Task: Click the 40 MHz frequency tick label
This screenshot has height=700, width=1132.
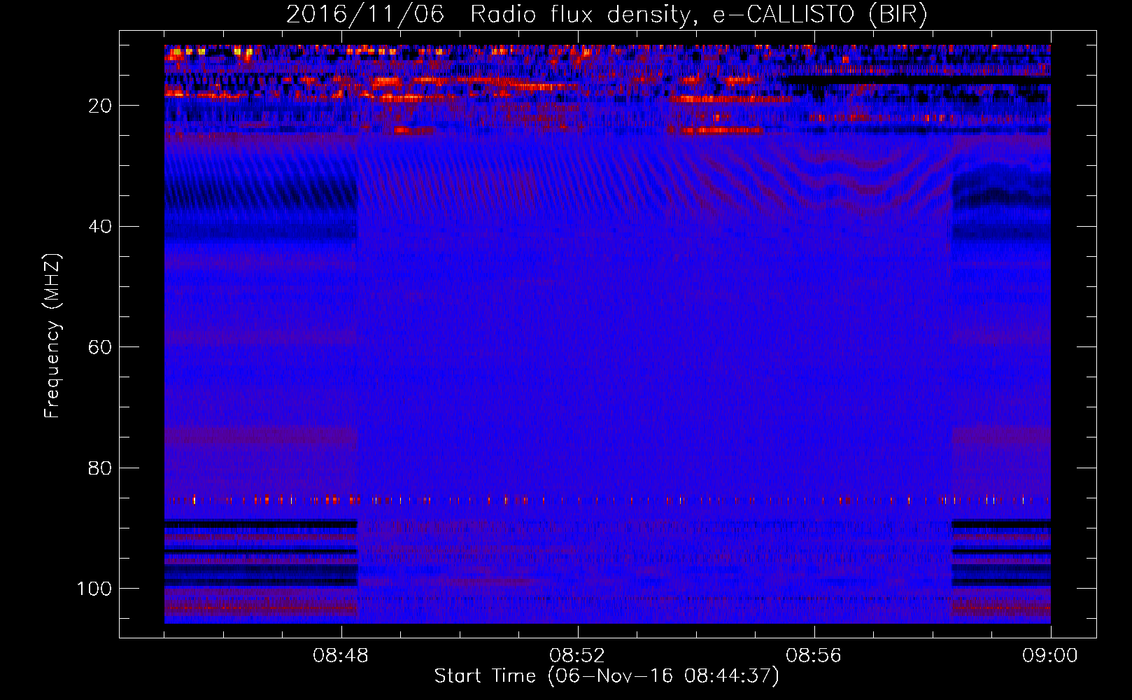Action: click(101, 227)
